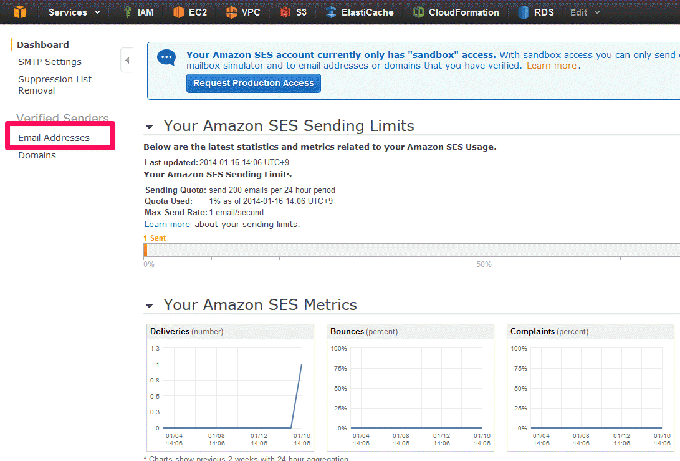This screenshot has height=461, width=680.
Task: Collapse Your Amazon SES Sending Limits section
Action: click(149, 127)
